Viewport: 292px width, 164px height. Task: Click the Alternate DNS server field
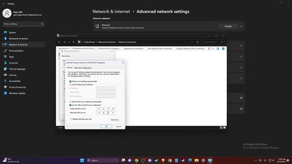pos(106,113)
